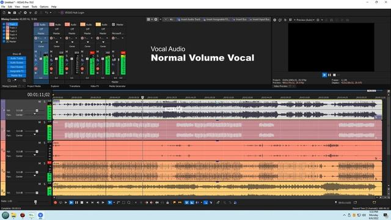Click the Vol slider handle on timeline track 2
Image resolution: width=391 pixels, height=220 pixels.
coord(37,131)
